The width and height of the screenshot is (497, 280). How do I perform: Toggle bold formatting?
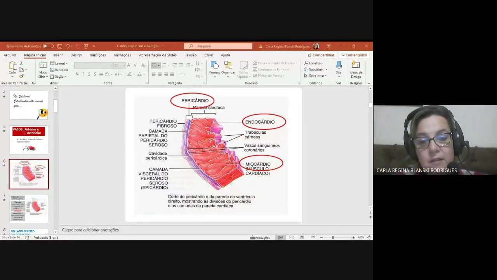[77, 74]
